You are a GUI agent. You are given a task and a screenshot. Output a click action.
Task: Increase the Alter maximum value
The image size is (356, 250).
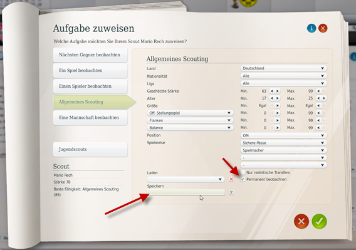(x=324, y=98)
